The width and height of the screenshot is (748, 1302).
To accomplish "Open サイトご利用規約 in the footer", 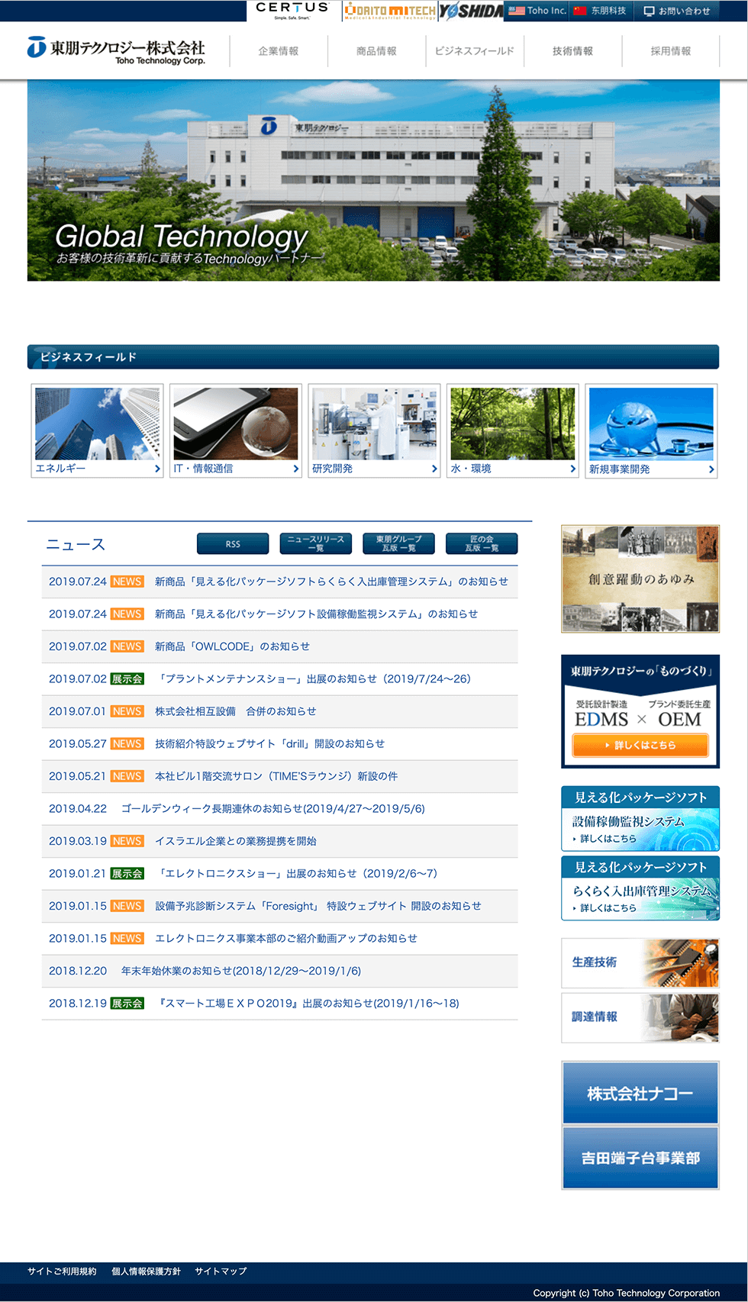I will (x=62, y=1271).
